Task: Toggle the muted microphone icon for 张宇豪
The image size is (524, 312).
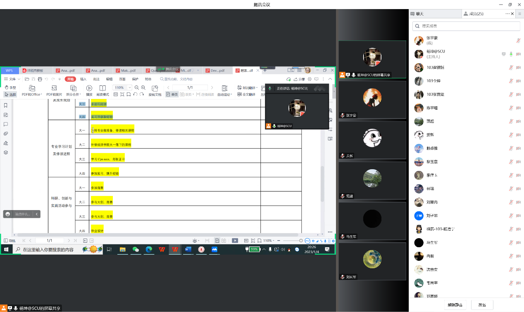Action: [518, 40]
